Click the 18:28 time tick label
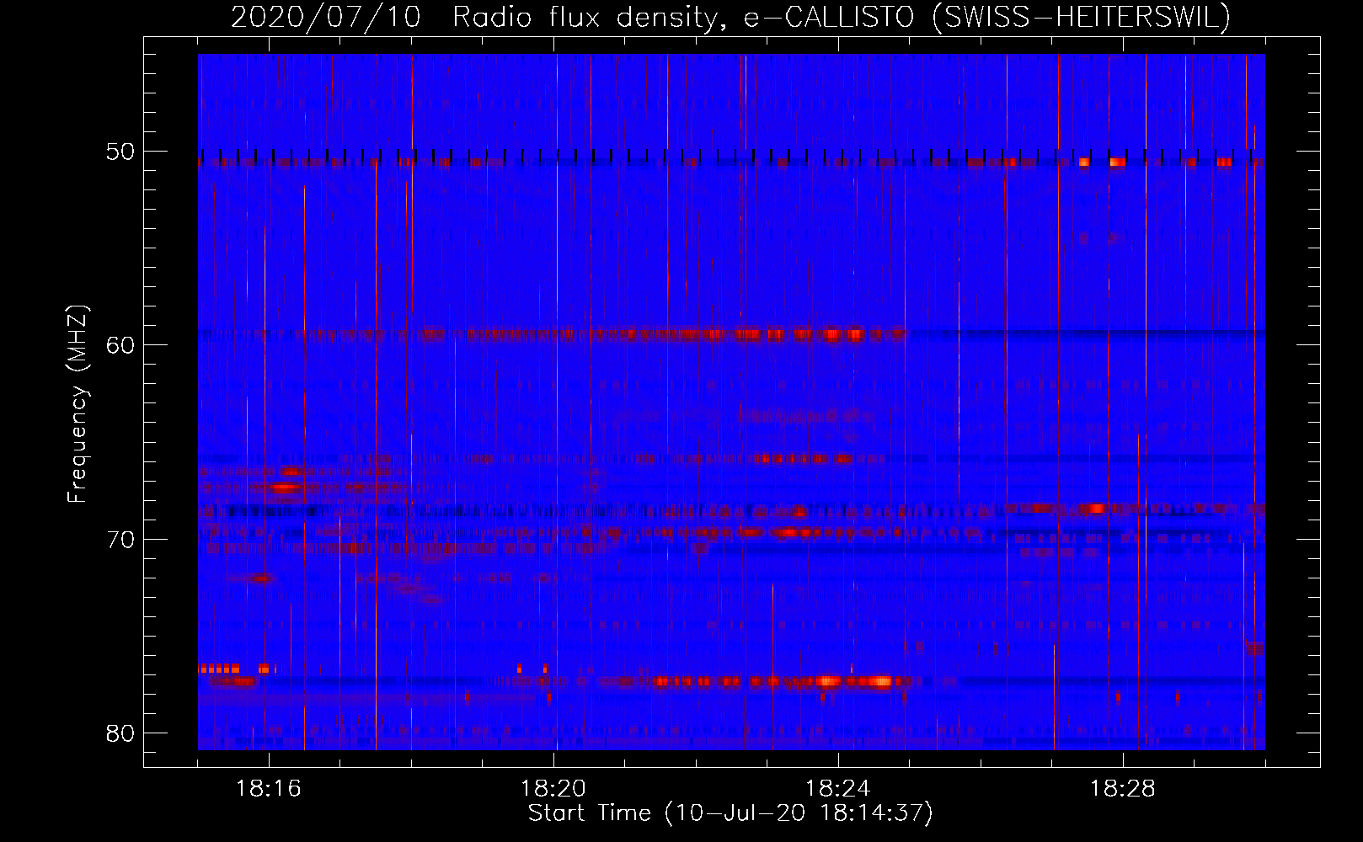 click(1123, 789)
